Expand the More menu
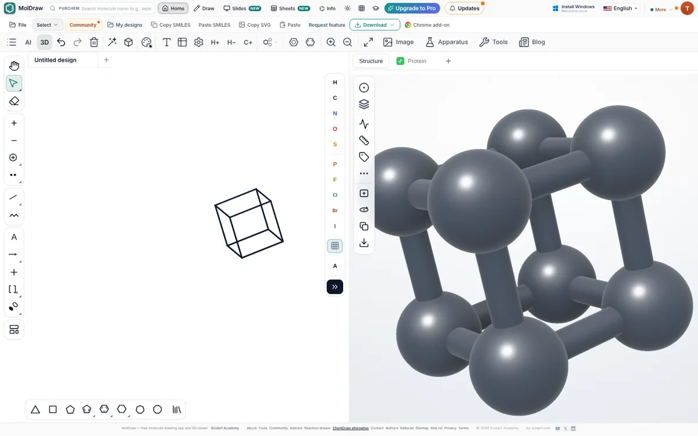Screen dimensions: 698x436 pos(661,9)
